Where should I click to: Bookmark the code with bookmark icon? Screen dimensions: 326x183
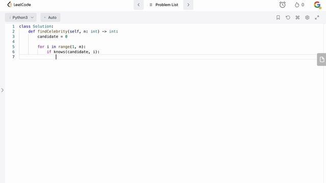(278, 17)
